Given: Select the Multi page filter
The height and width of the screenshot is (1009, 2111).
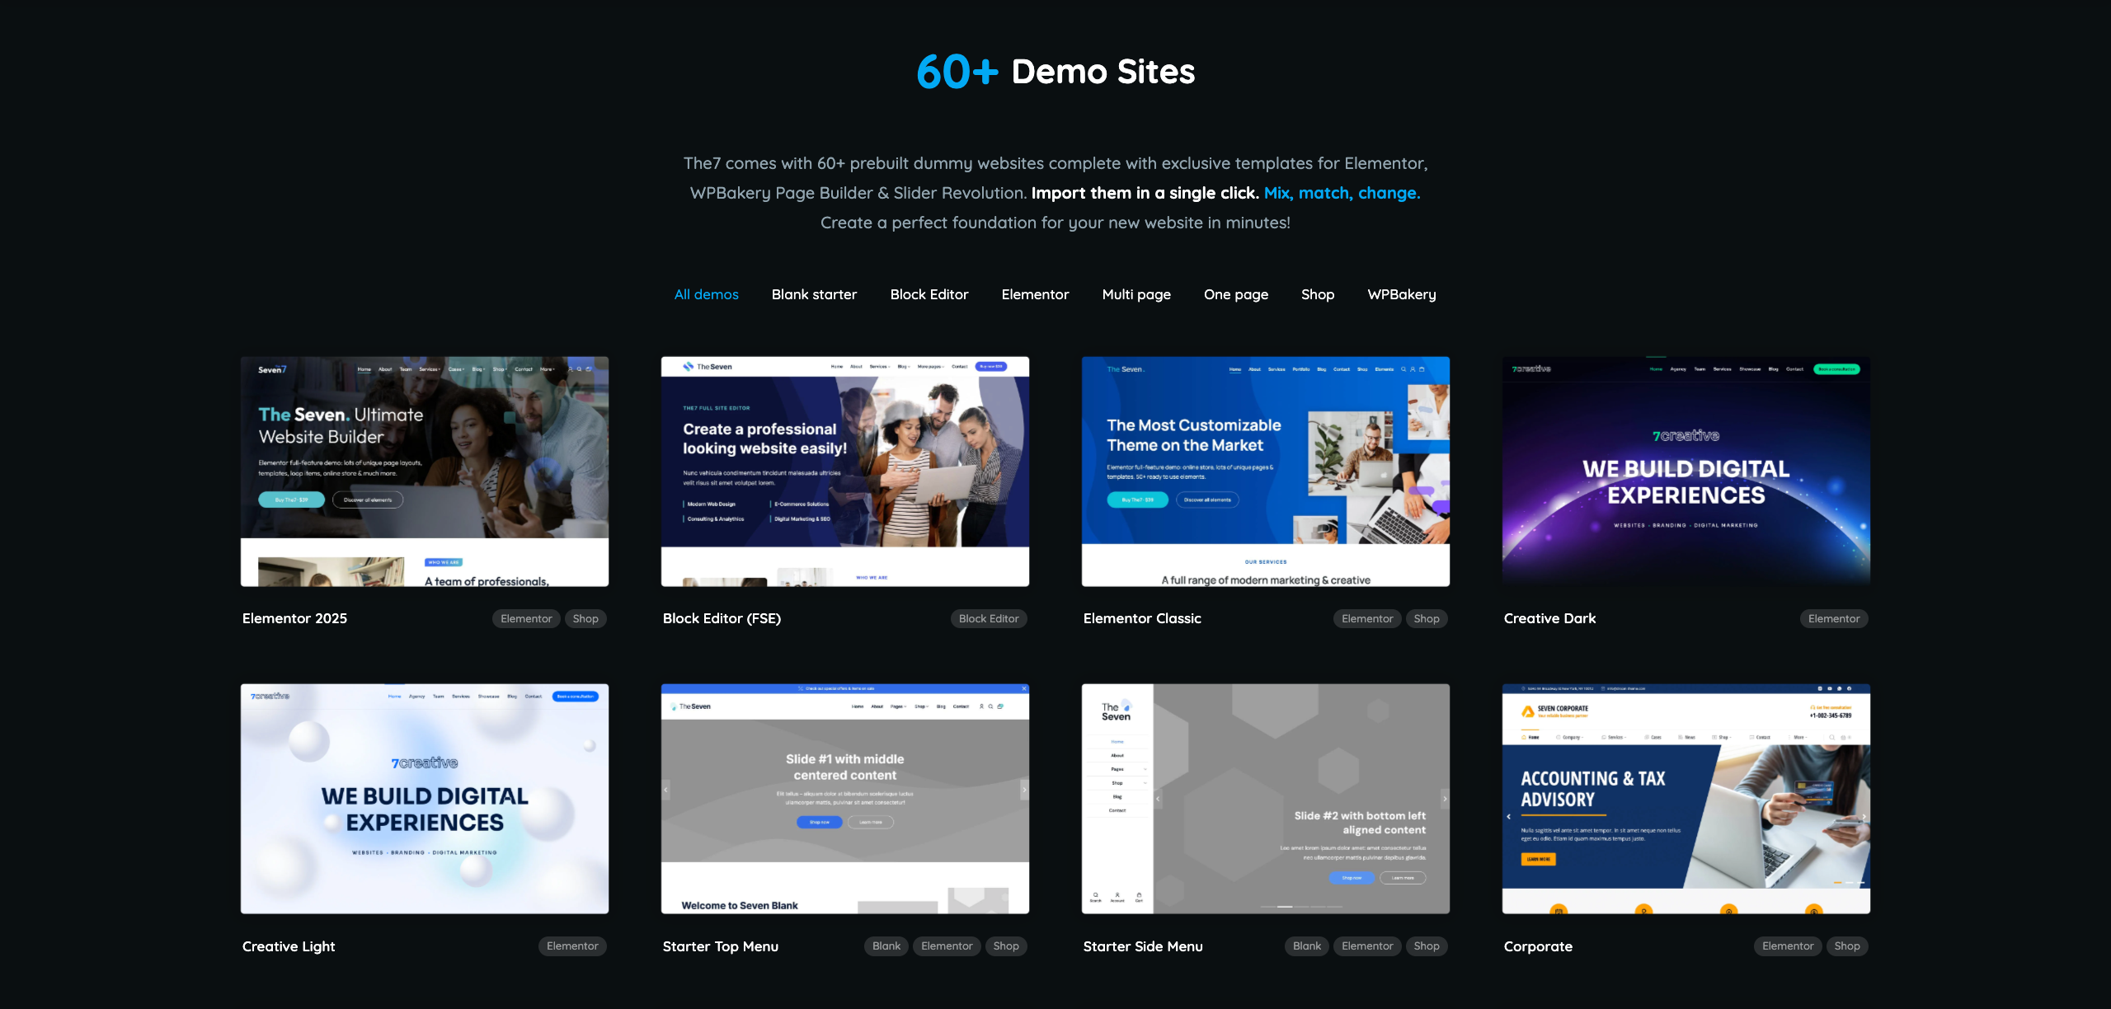Looking at the screenshot, I should pos(1135,294).
